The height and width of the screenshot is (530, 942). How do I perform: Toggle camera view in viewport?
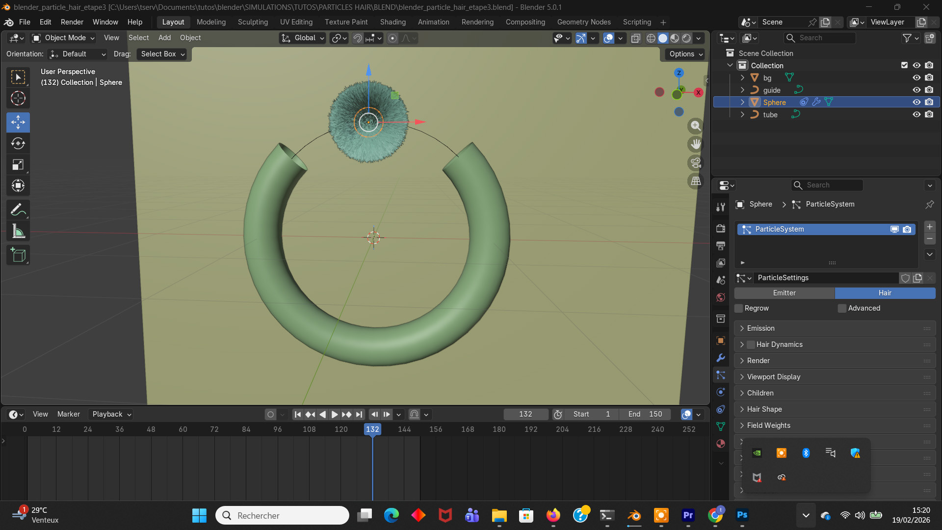(x=696, y=162)
